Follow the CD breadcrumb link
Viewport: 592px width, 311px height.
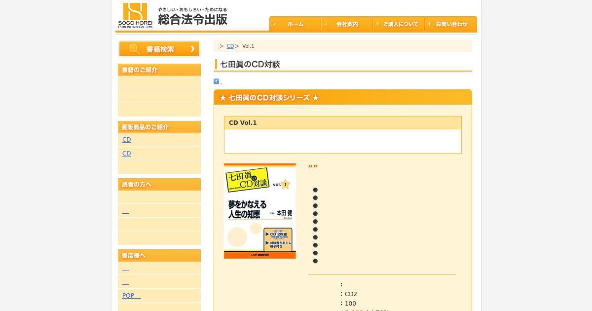pos(230,46)
